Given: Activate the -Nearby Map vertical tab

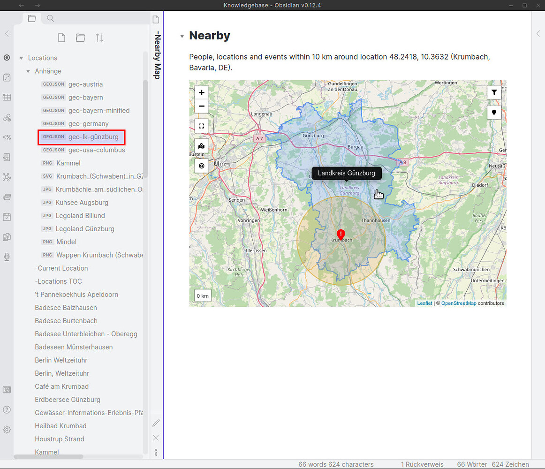Looking at the screenshot, I should (156, 54).
